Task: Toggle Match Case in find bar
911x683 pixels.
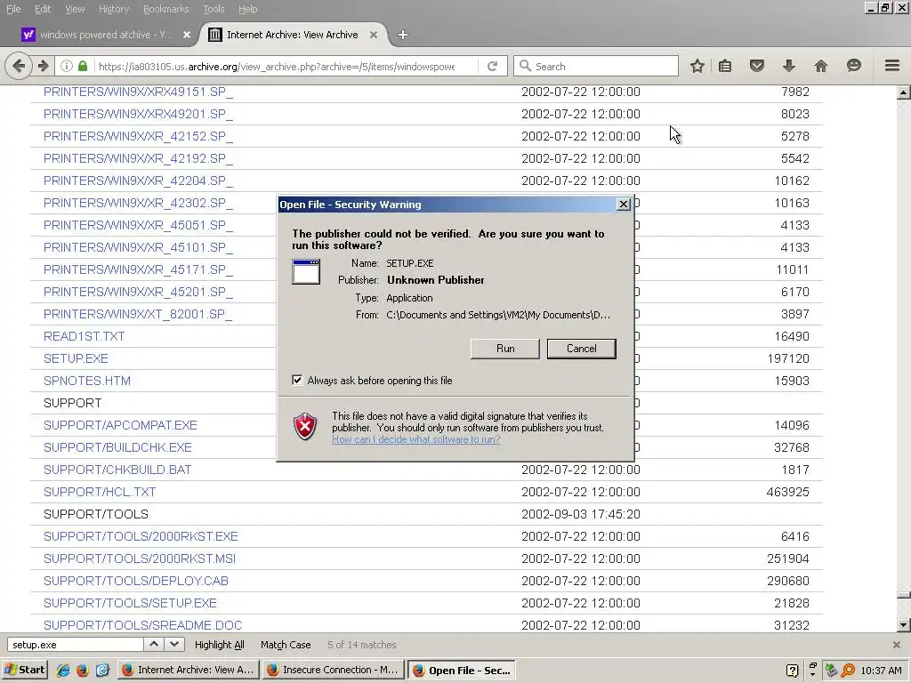Action: click(286, 645)
